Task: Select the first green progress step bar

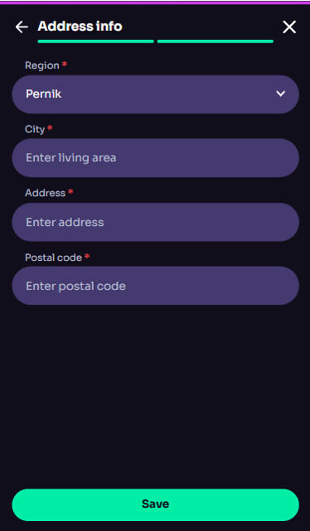Action: pos(96,42)
